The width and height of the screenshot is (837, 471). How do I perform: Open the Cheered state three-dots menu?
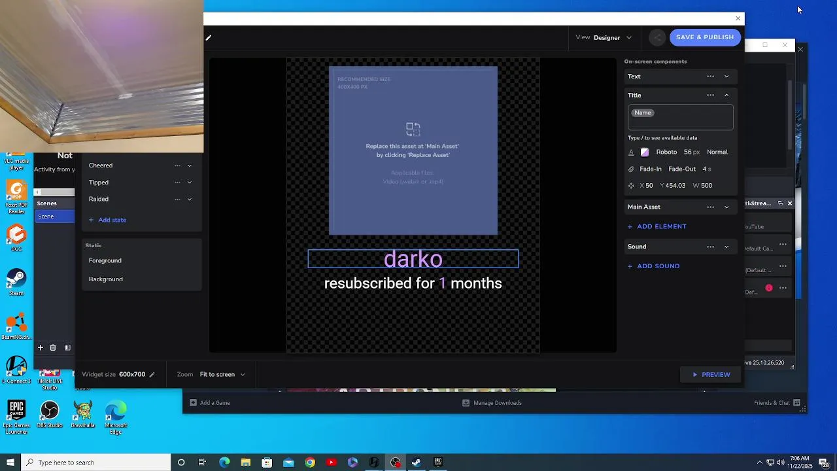[x=177, y=166]
